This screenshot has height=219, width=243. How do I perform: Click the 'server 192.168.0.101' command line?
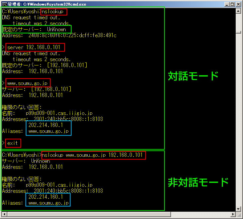tap(34, 47)
